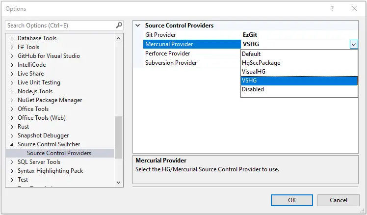Viewport: 367px width, 215px height.
Task: Click the search magnifier icon
Action: coord(119,25)
